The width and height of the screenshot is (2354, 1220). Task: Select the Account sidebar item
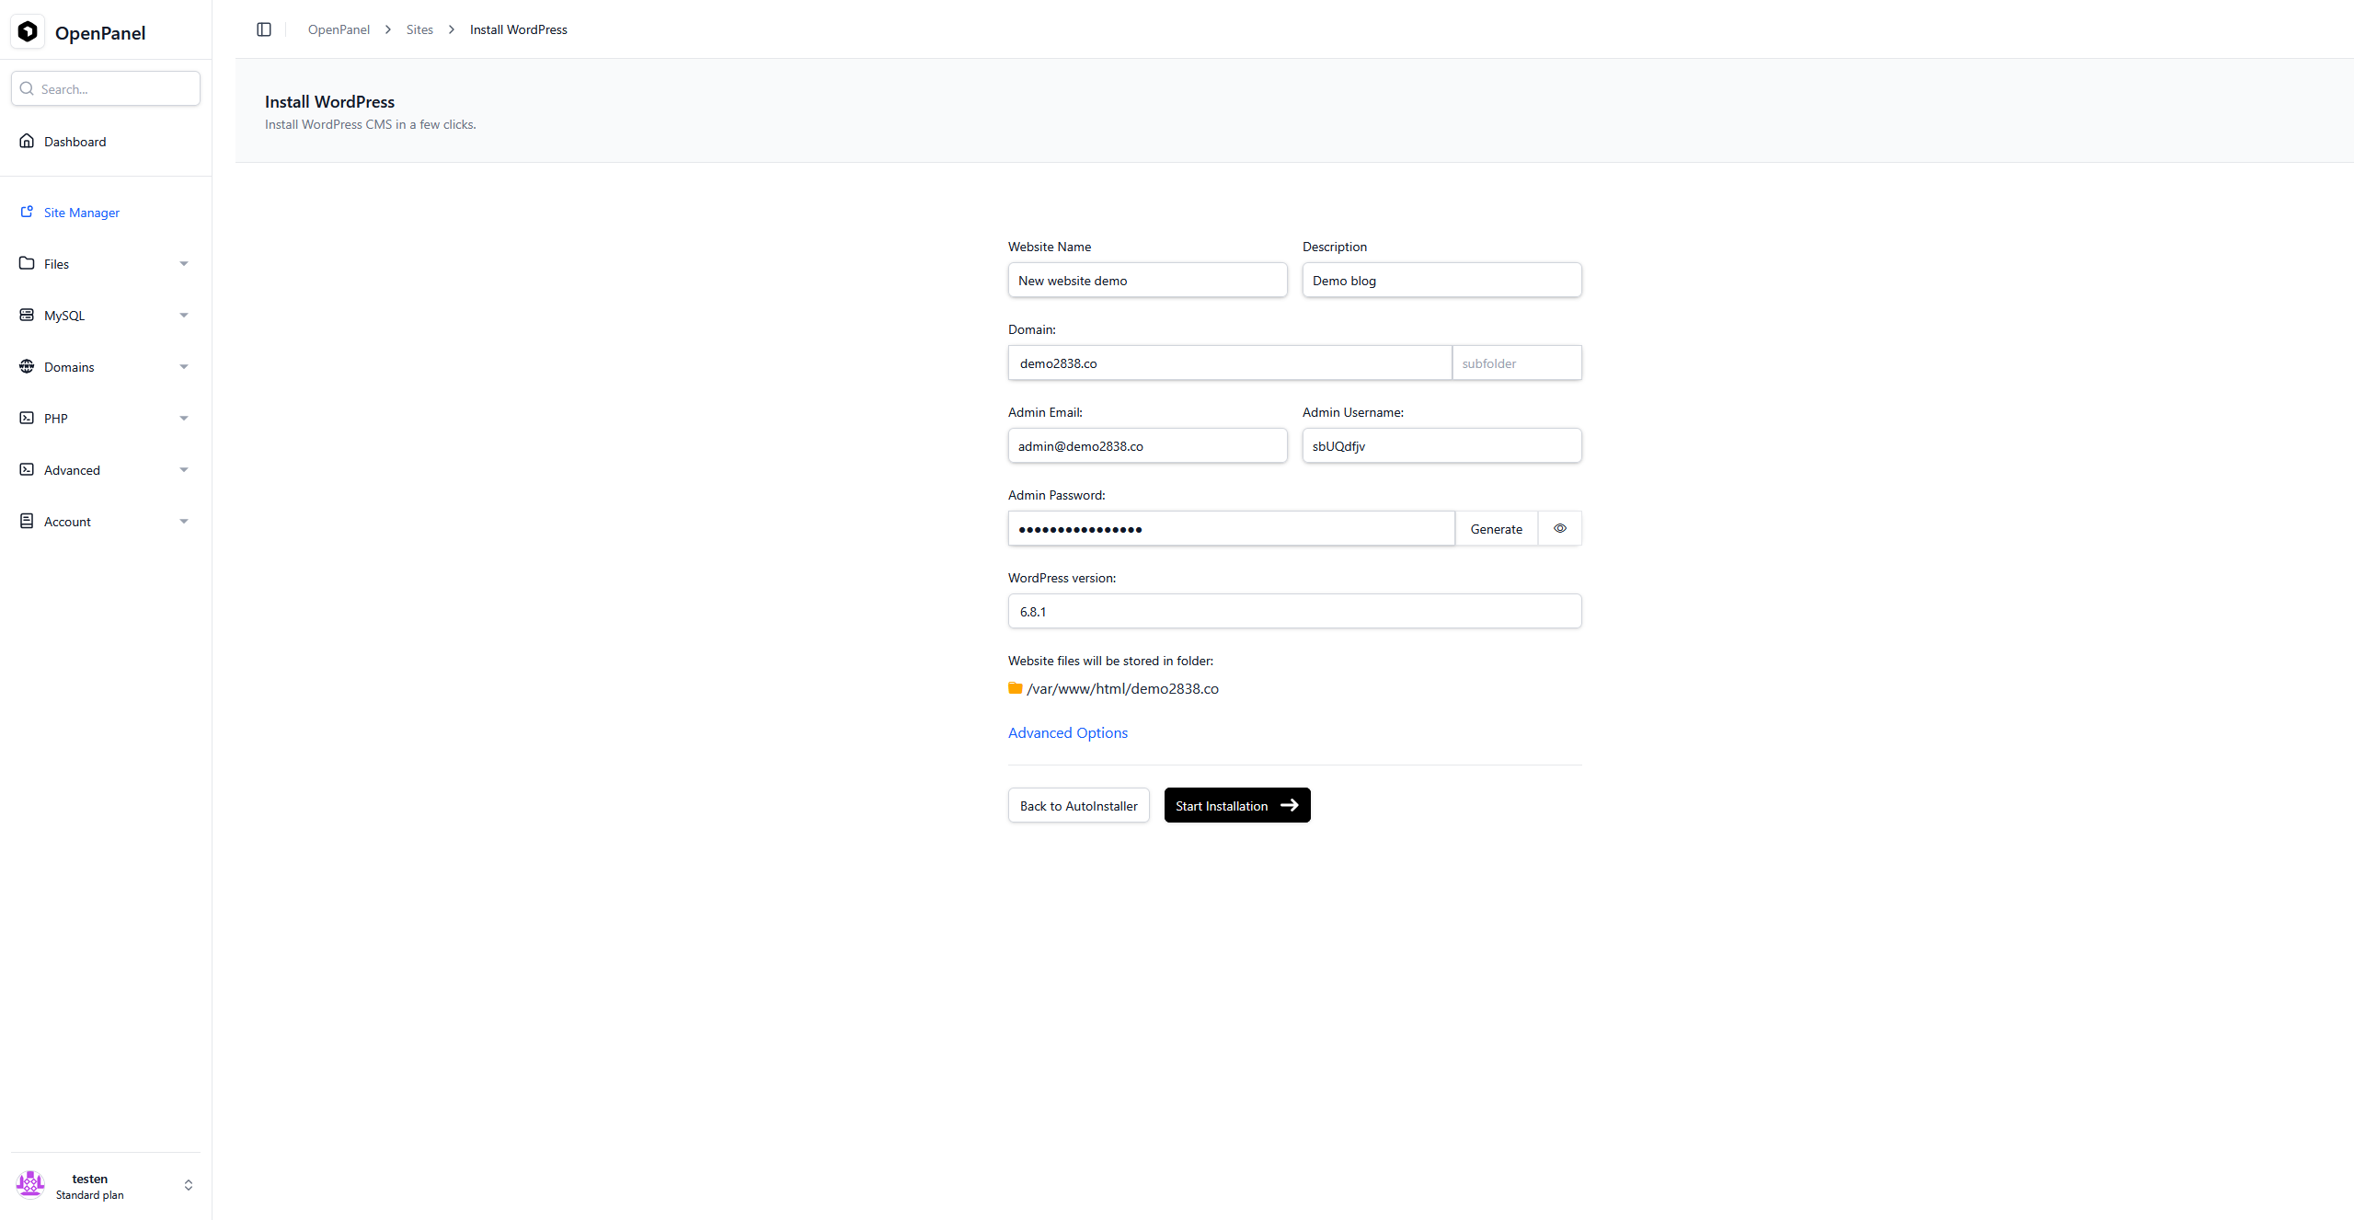tap(106, 522)
